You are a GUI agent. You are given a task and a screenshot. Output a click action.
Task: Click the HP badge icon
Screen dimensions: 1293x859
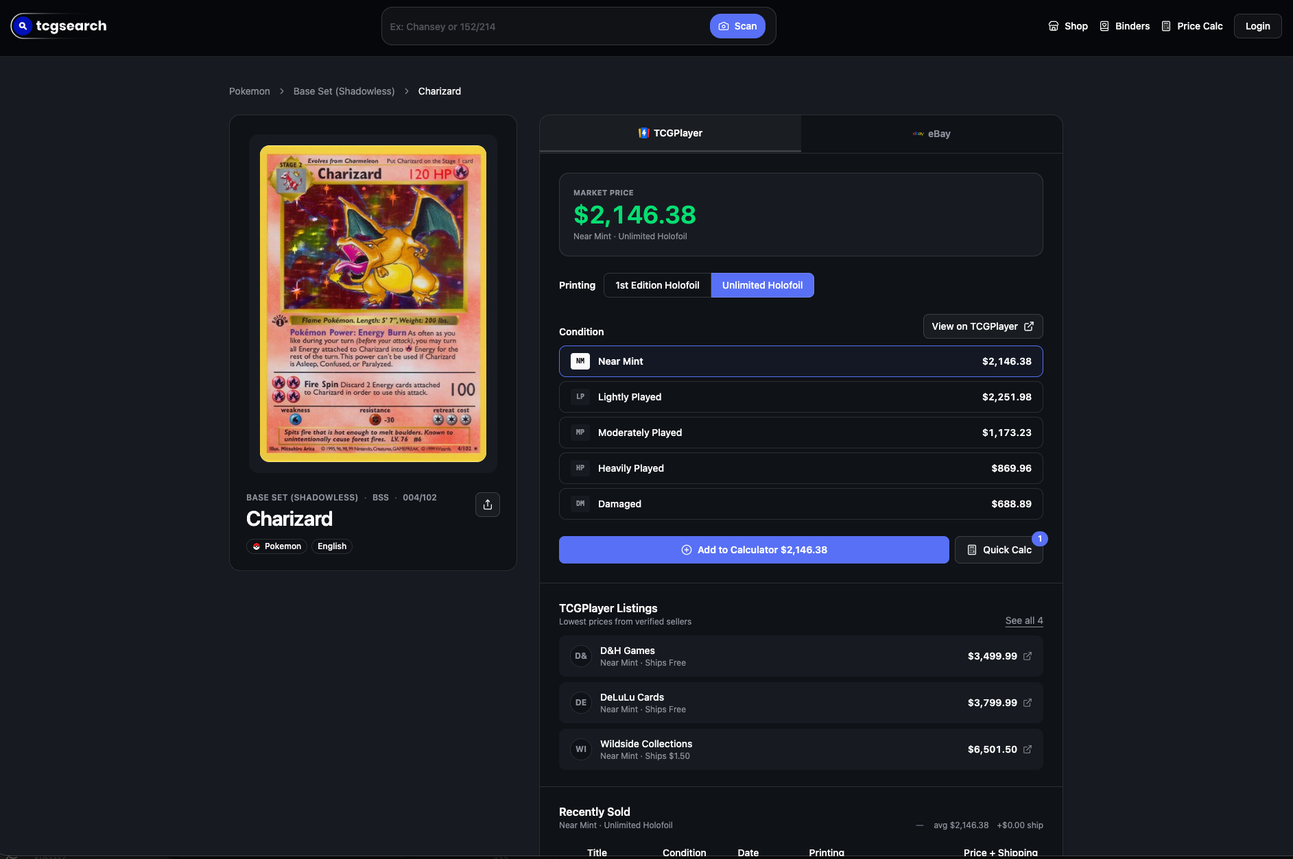580,468
